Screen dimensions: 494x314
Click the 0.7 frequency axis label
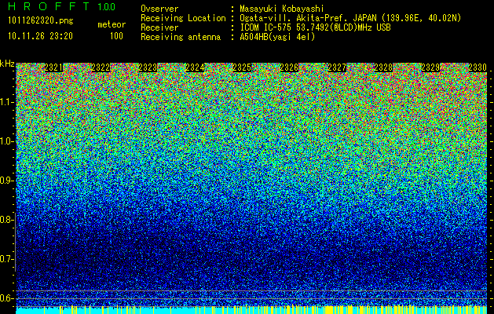6,259
